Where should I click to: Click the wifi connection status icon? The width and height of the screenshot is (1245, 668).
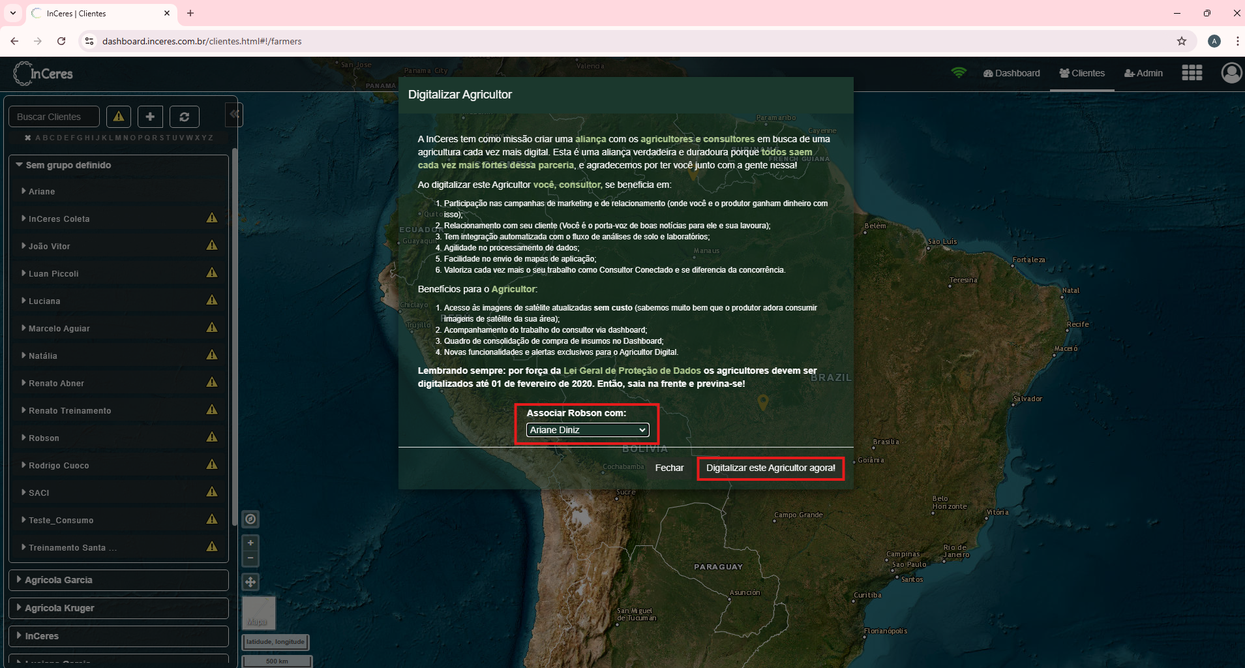(x=958, y=73)
